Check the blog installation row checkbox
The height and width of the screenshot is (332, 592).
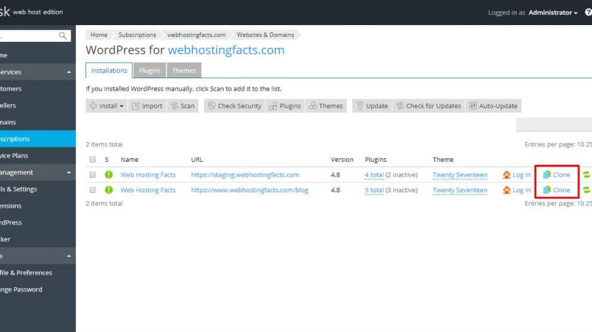[x=93, y=190]
